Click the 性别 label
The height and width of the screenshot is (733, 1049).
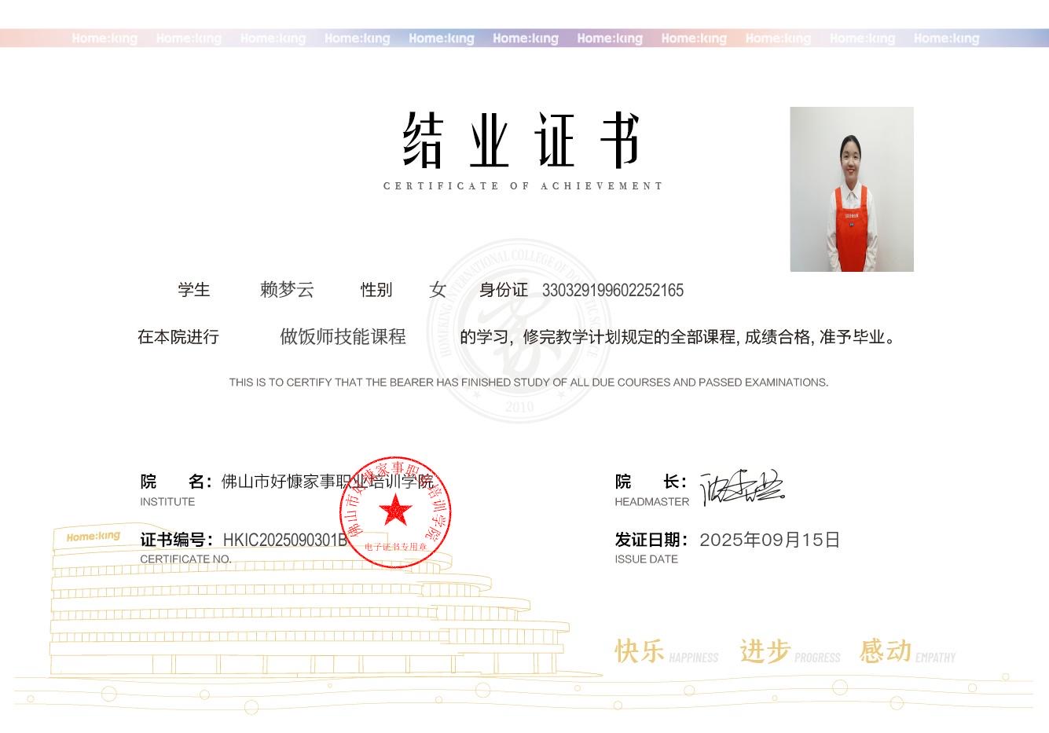376,290
